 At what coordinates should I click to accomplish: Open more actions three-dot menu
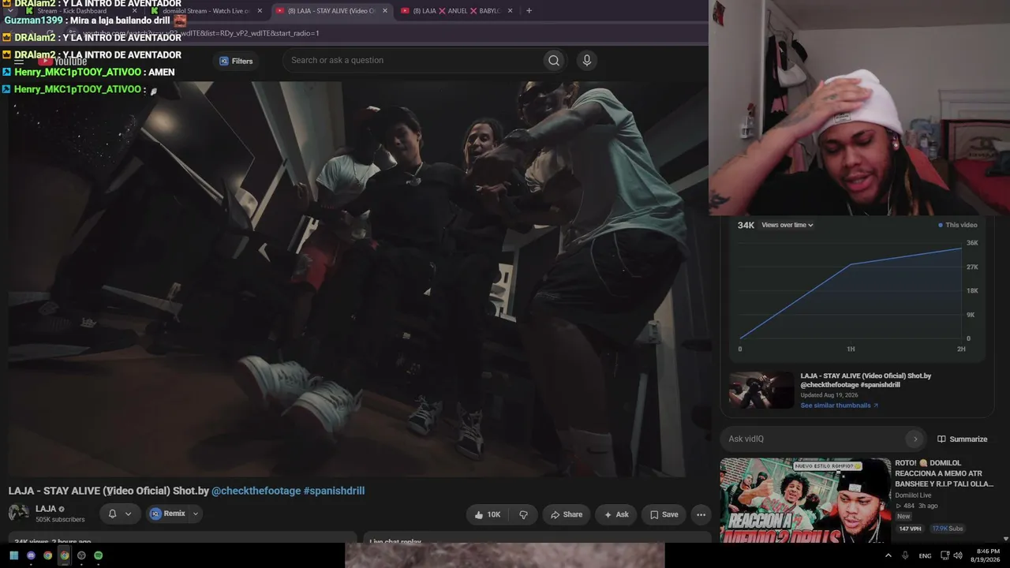coord(701,514)
